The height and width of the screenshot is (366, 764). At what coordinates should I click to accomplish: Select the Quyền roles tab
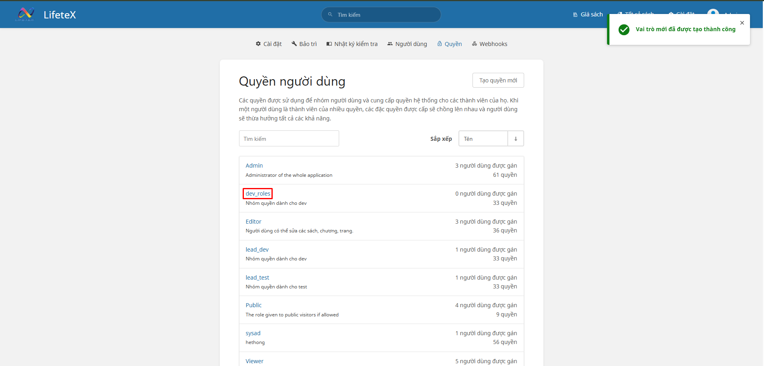point(449,44)
